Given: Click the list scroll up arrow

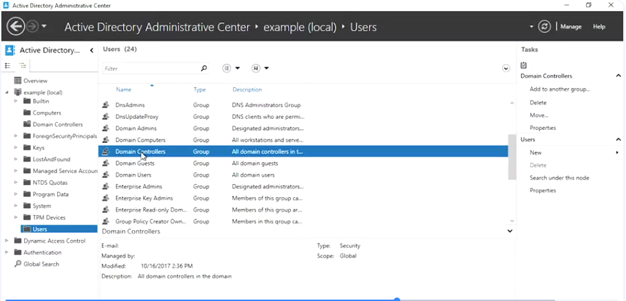Looking at the screenshot, I should (512, 103).
